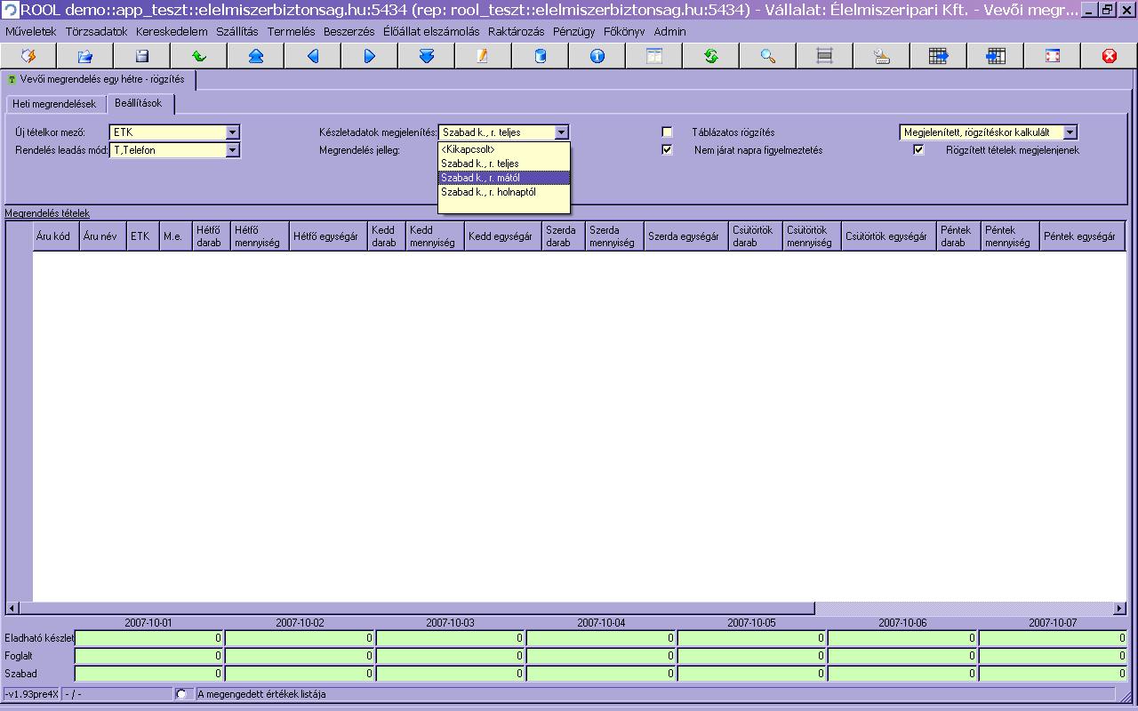
Task: Open the folder icon in toolbar
Action: pyautogui.click(x=84, y=56)
